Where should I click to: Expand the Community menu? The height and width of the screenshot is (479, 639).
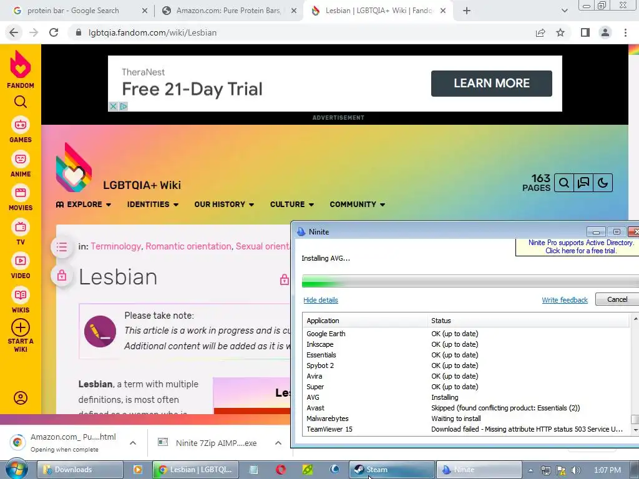click(358, 205)
